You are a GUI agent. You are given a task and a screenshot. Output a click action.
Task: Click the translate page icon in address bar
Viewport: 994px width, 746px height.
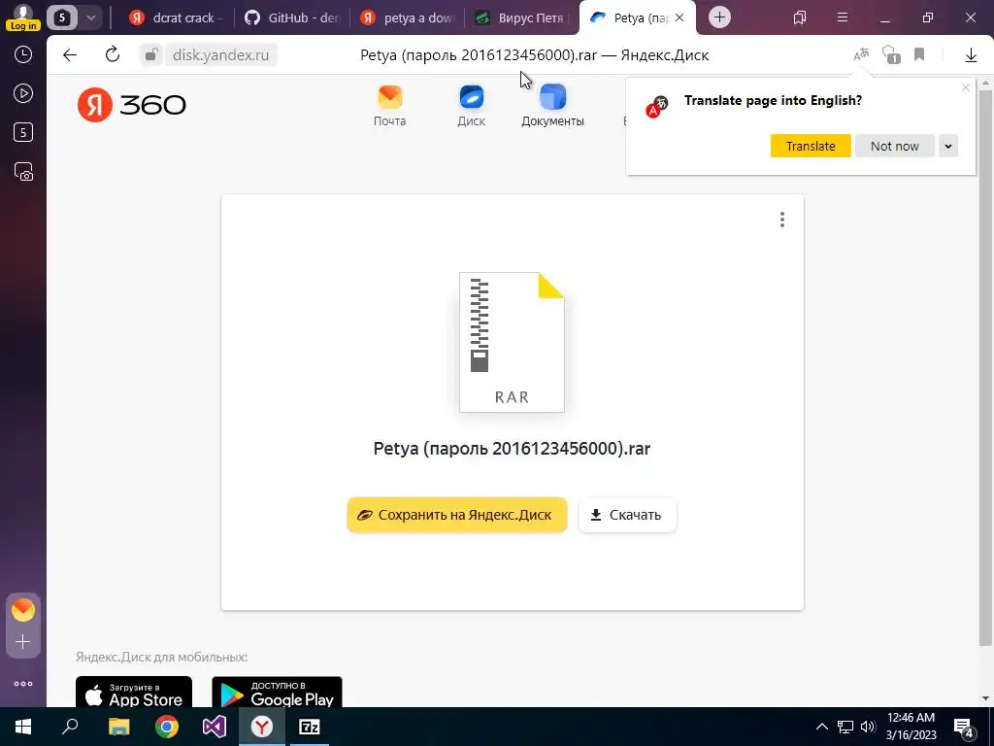(x=861, y=55)
